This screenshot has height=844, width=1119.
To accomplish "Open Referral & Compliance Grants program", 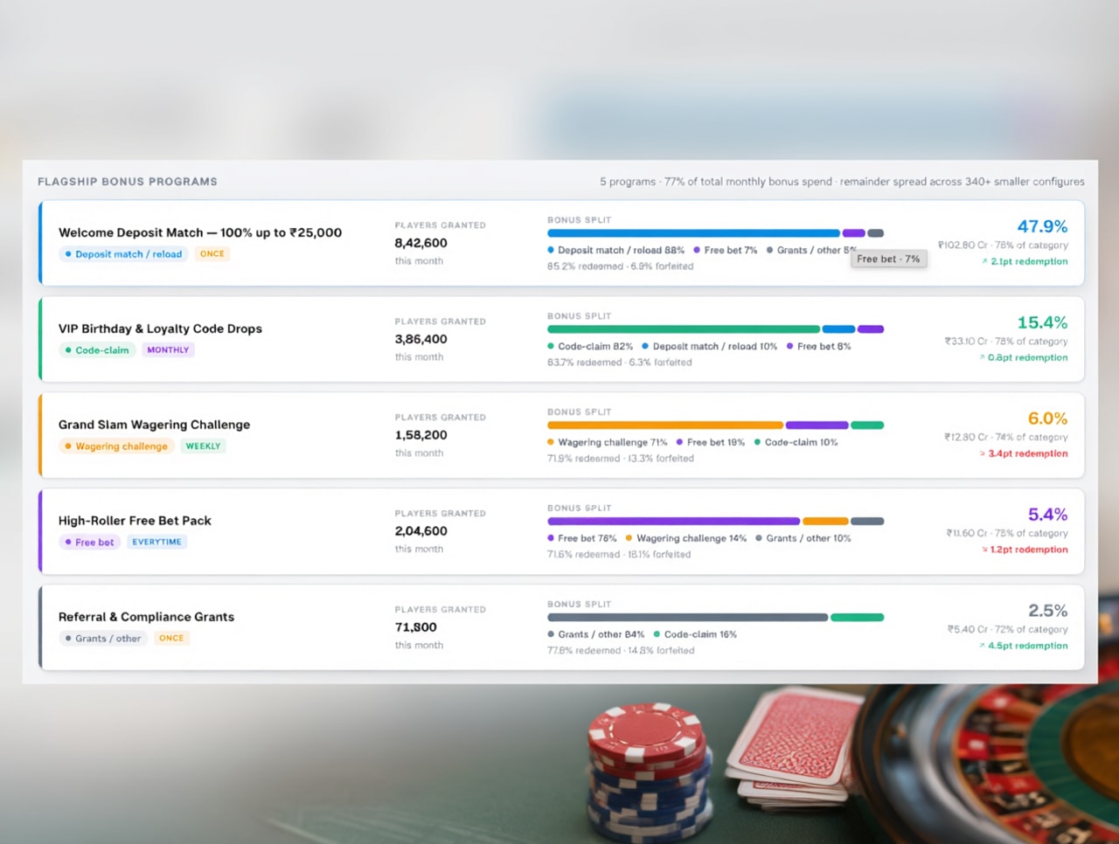I will click(146, 617).
